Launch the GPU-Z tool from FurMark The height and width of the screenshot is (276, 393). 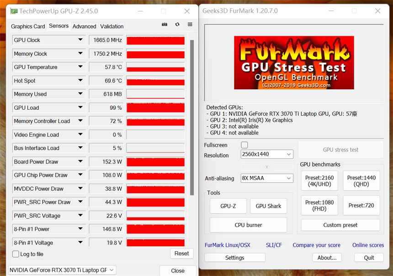pos(228,206)
